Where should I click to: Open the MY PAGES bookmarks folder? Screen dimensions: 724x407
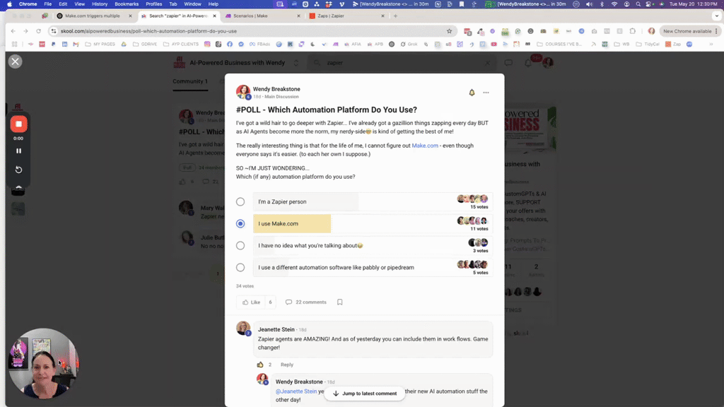(100, 45)
